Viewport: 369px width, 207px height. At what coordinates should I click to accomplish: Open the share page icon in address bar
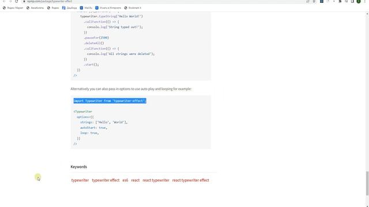click(308, 1)
